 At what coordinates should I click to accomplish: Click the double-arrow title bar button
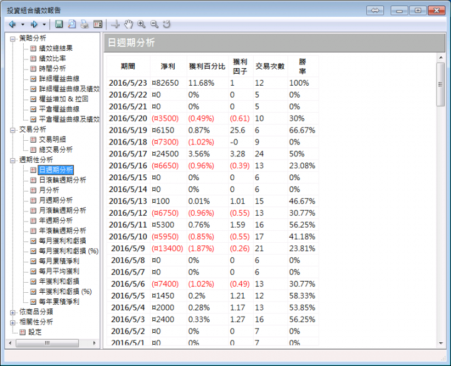pyautogui.click(x=375, y=11)
